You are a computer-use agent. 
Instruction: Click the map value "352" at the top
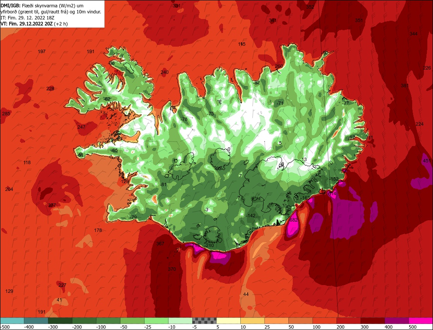point(310,7)
